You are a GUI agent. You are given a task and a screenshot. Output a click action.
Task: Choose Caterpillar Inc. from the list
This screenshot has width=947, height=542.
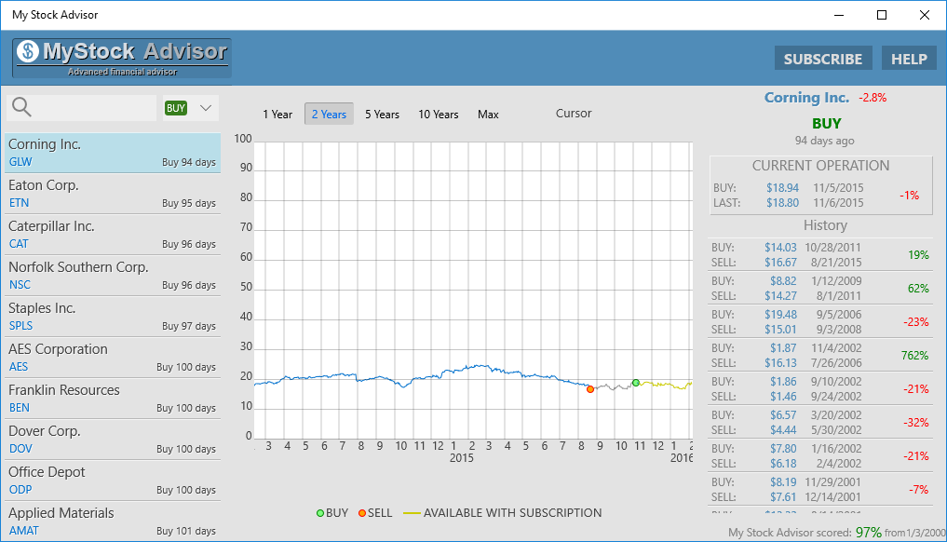point(113,235)
